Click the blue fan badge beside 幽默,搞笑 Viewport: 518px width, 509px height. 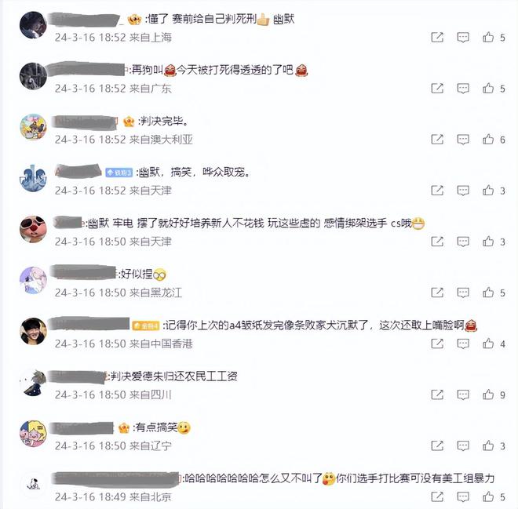click(119, 173)
